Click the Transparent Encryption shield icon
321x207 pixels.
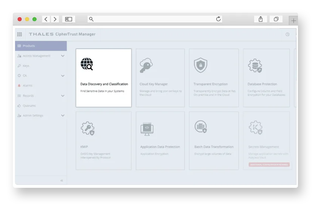[200, 65]
